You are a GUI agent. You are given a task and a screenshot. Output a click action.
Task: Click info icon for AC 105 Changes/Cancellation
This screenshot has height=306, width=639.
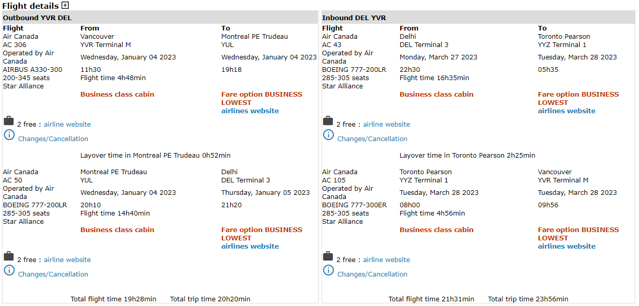click(328, 270)
